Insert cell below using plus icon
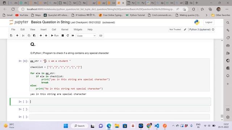This screenshot has width=232, height=130. click(17, 36)
